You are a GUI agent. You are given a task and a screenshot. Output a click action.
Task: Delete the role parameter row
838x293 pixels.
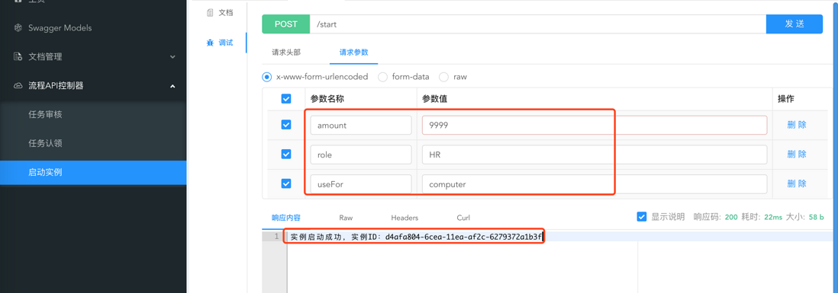click(797, 154)
